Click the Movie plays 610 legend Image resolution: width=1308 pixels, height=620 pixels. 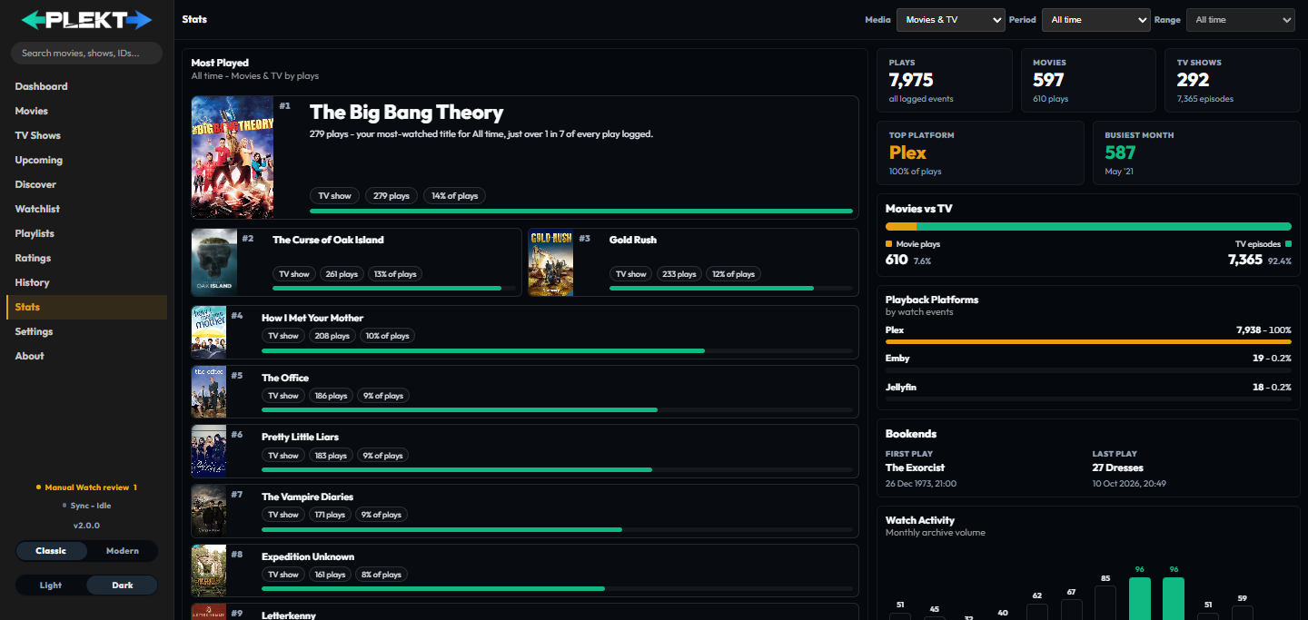tap(912, 252)
